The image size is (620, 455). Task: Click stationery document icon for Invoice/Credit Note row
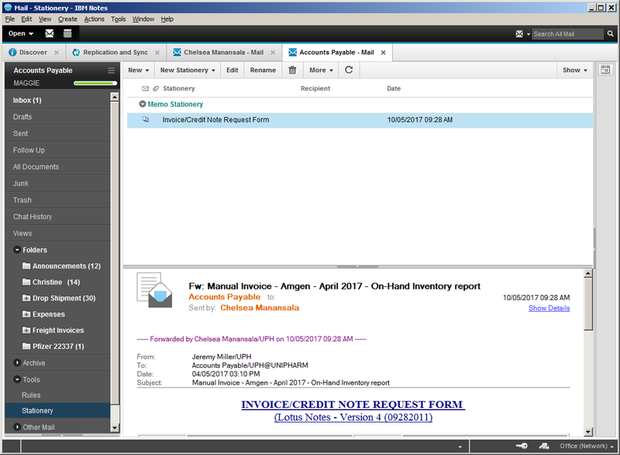(x=146, y=119)
